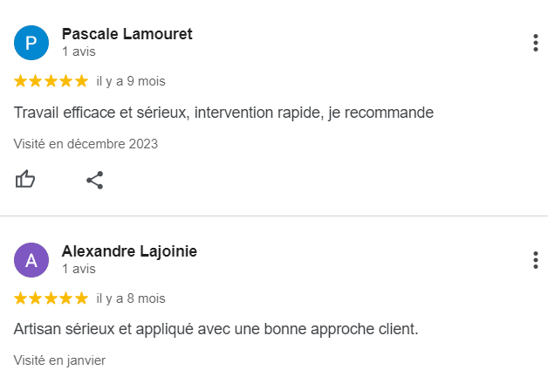The width and height of the screenshot is (548, 377).
Task: Open the three-dot menu for Alexandre Lajoinie's review
Action: click(x=536, y=260)
